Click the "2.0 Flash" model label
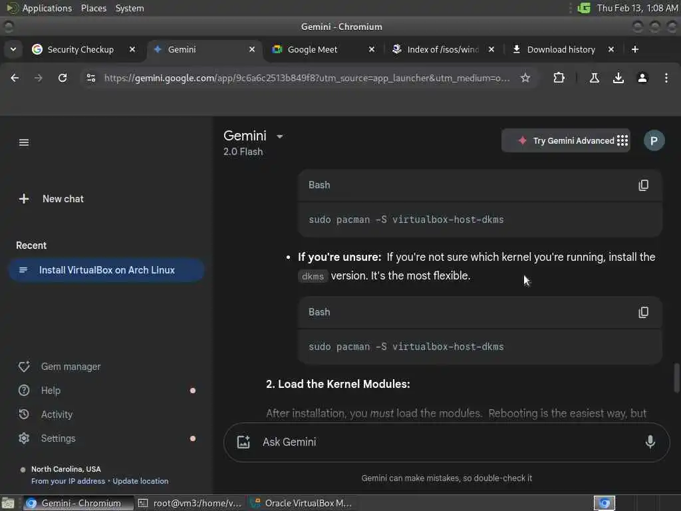681x511 pixels. click(243, 152)
